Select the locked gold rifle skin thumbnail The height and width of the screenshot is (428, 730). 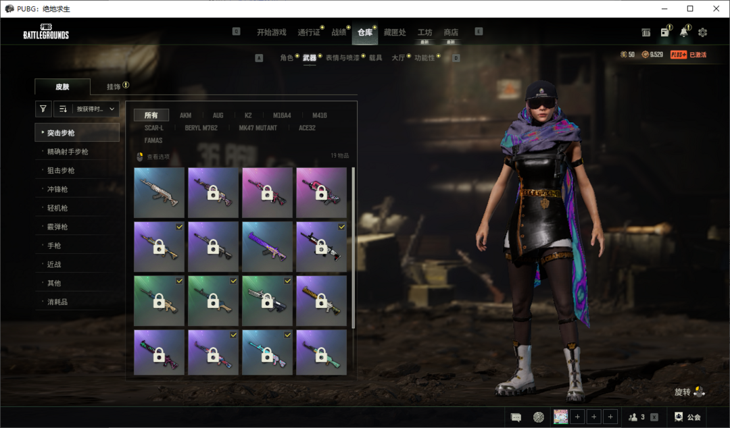coord(321,300)
